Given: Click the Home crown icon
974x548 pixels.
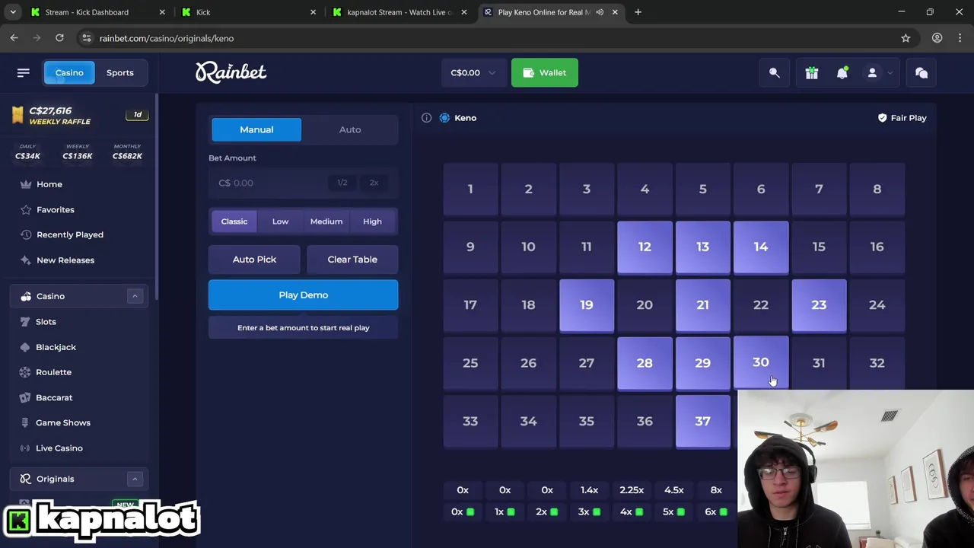Looking at the screenshot, I should pyautogui.click(x=26, y=184).
